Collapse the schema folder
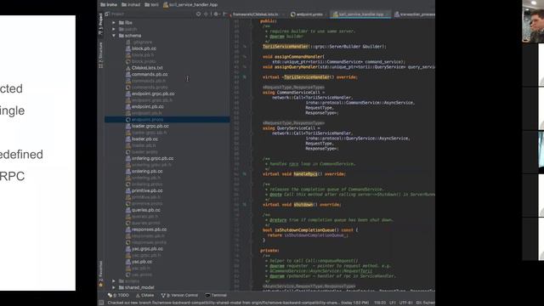 [114, 36]
